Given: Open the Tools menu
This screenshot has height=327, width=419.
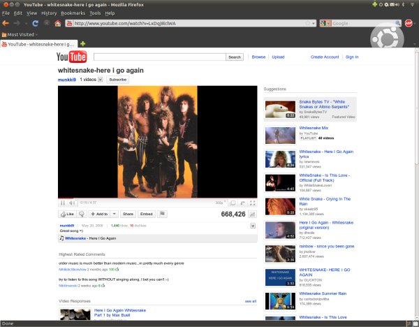Looking at the screenshot, I should point(95,13).
